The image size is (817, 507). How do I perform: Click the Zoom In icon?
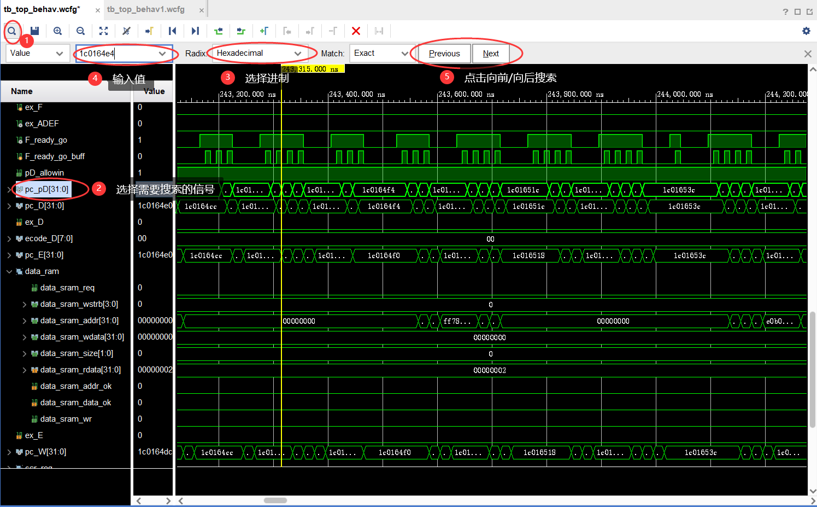pyautogui.click(x=57, y=31)
